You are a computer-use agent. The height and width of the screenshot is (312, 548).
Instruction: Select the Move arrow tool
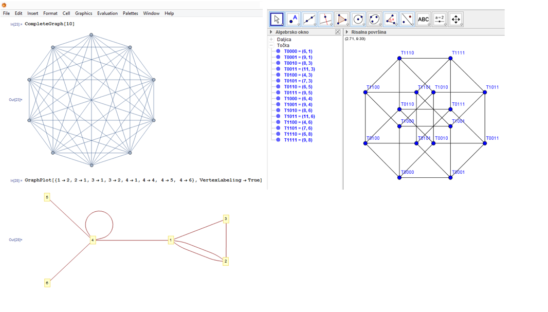tap(277, 20)
